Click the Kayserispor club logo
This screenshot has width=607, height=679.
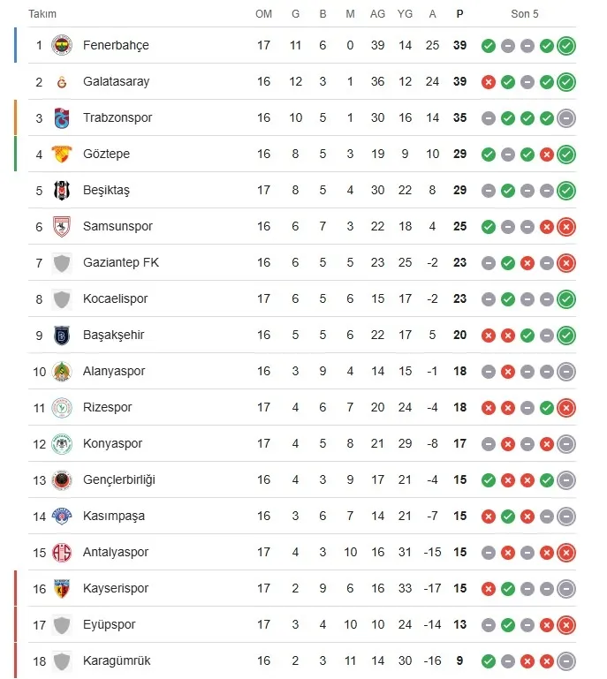coord(62,588)
